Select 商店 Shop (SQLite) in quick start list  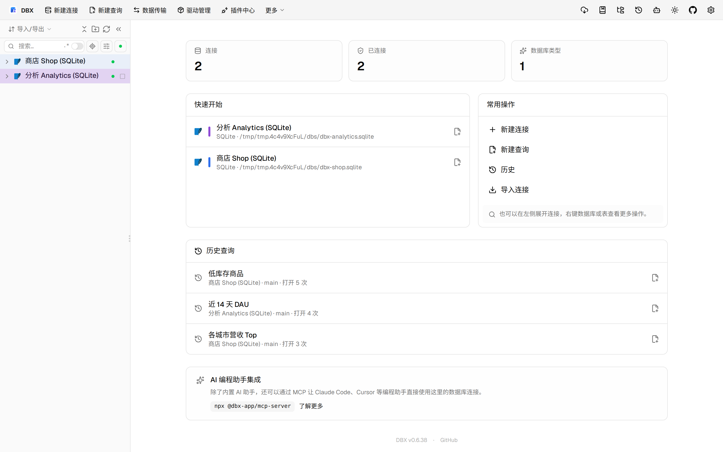[x=327, y=162]
